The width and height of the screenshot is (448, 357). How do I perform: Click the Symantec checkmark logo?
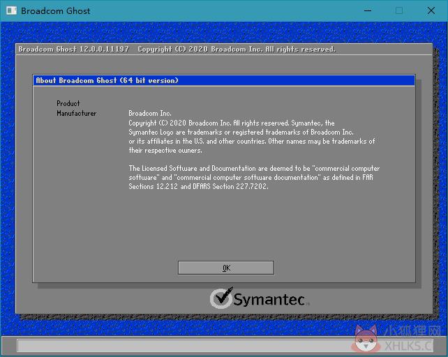(221, 298)
